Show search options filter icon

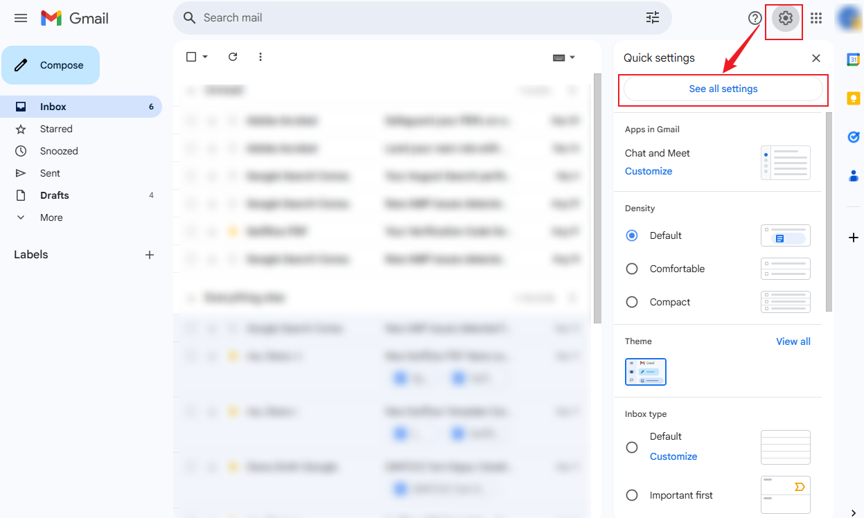(653, 18)
